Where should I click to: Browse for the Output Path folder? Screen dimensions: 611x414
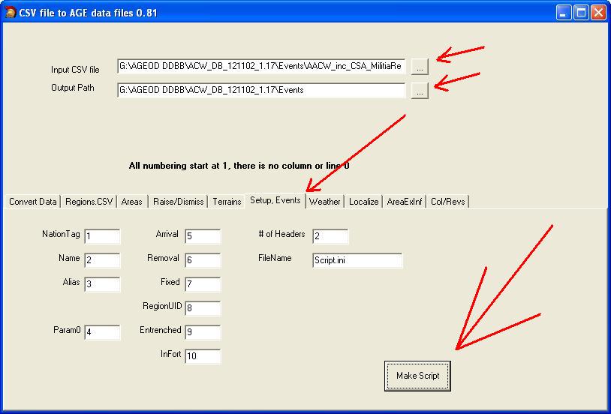click(420, 91)
